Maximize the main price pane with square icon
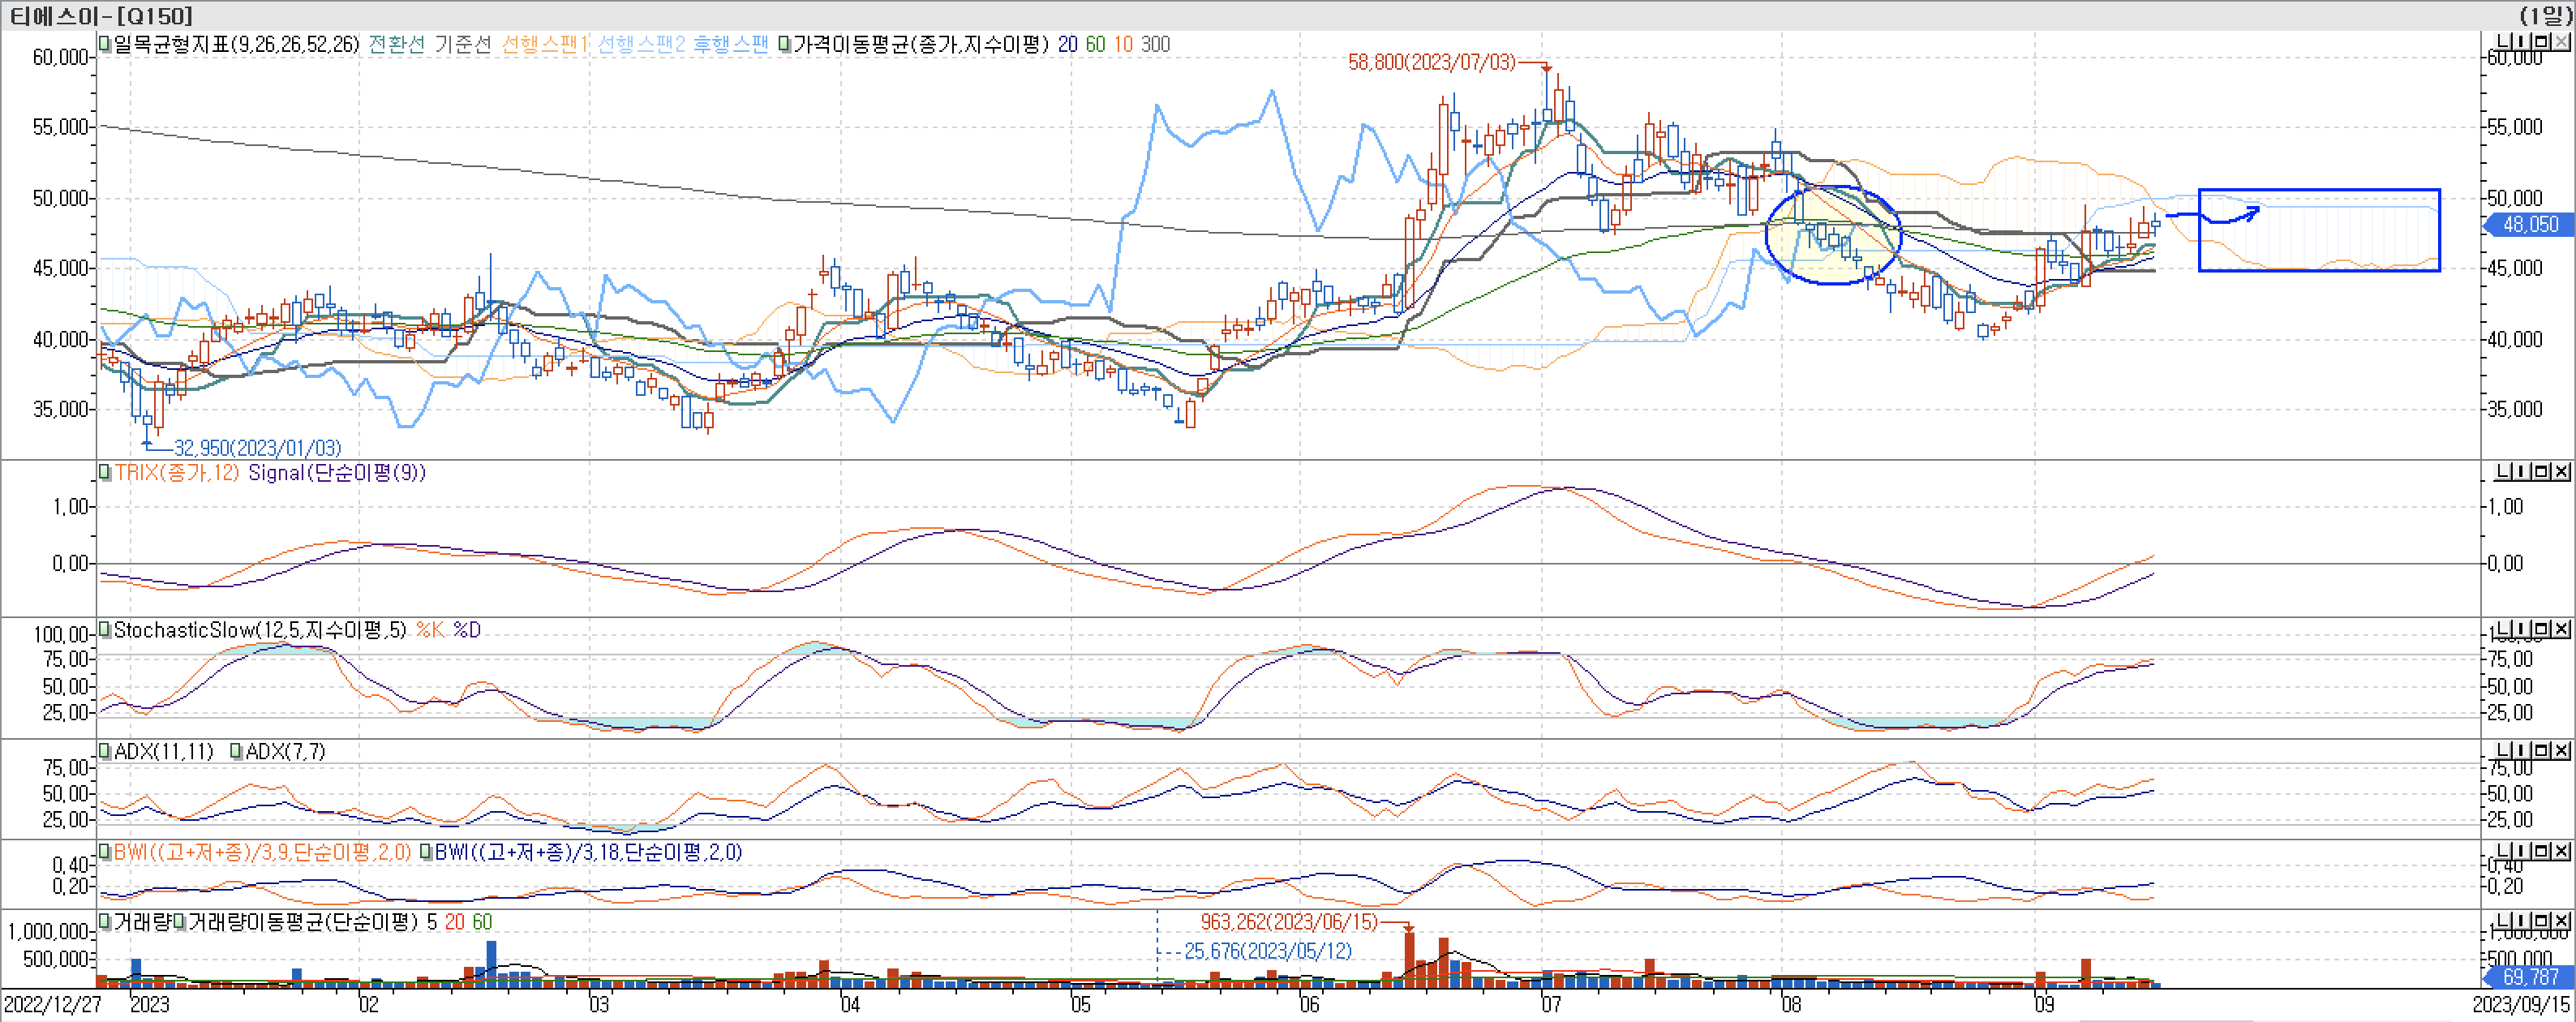 tap(2541, 42)
